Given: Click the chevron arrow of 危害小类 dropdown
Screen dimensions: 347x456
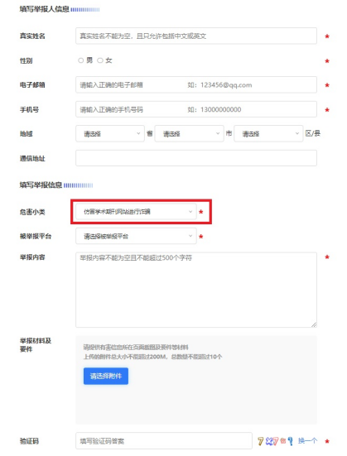Looking at the screenshot, I should click(190, 211).
